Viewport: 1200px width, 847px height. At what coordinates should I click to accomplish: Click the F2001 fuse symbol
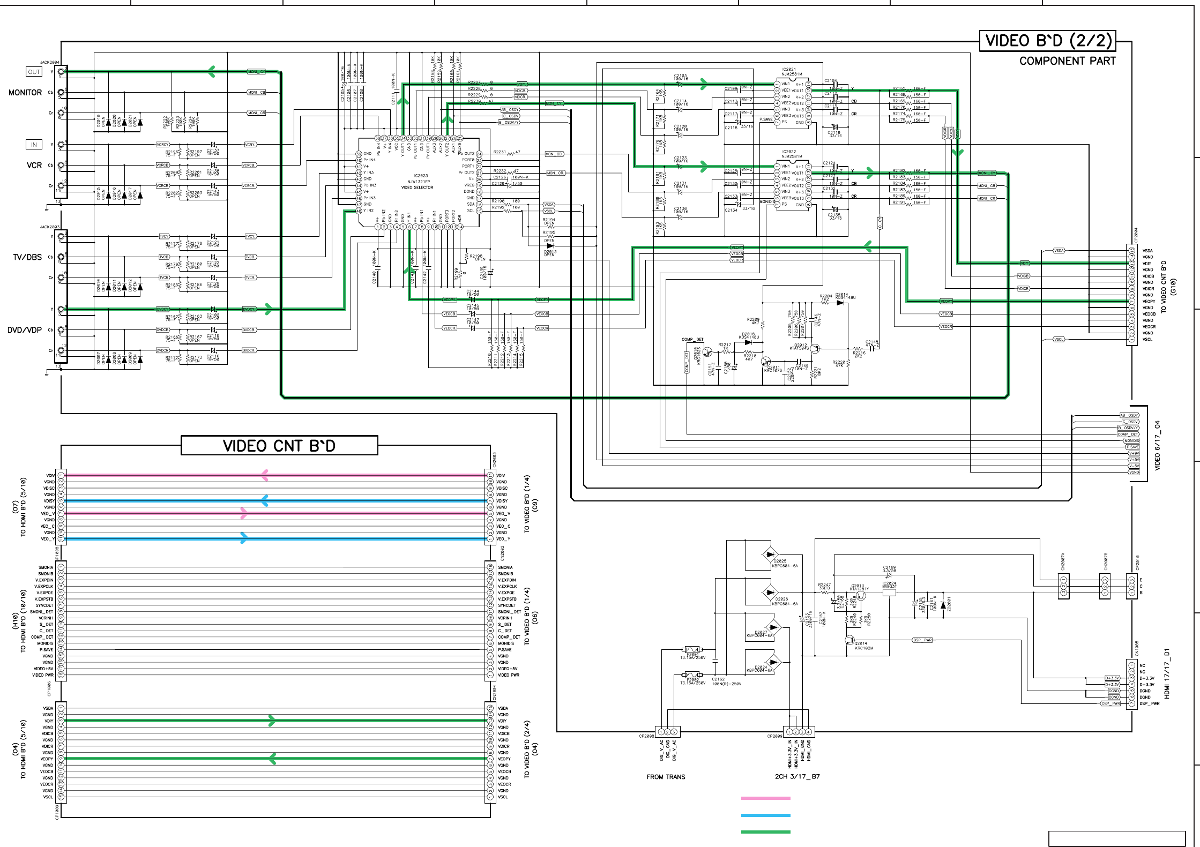pyautogui.click(x=692, y=650)
